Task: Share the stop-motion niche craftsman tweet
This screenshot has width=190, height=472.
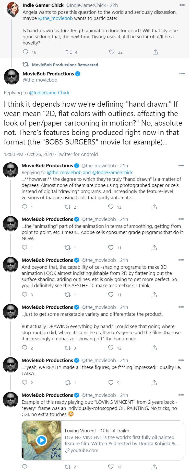Action: [x=154, y=348]
